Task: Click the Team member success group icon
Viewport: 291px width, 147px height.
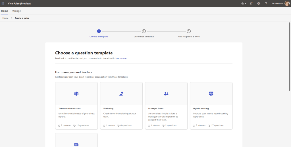Action: (76, 94)
